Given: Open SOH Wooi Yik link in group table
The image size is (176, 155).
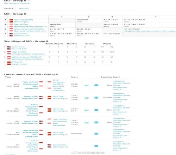Looking at the screenshot, I should (21, 36).
